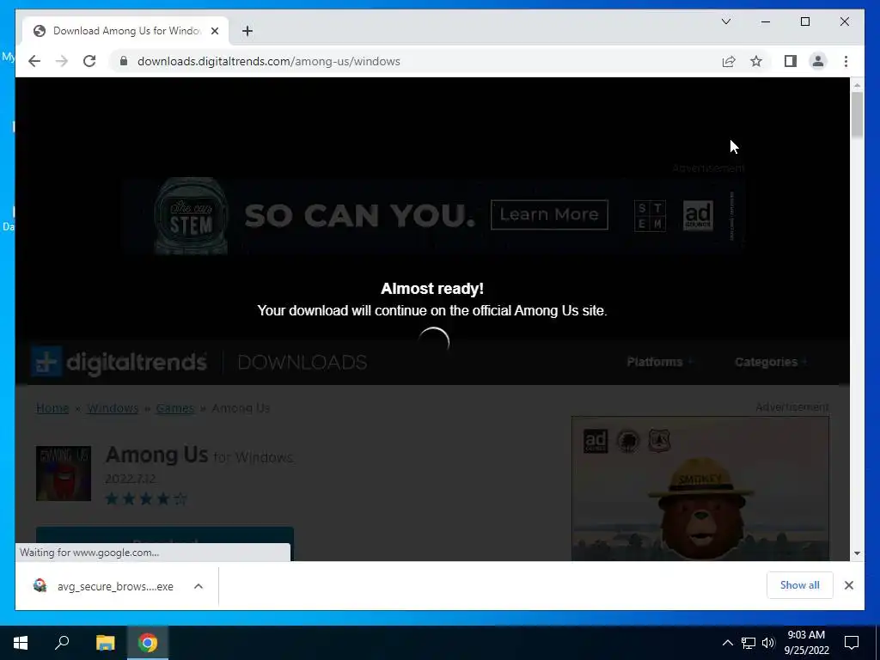Click the Ad Council logo in banner

pyautogui.click(x=698, y=216)
